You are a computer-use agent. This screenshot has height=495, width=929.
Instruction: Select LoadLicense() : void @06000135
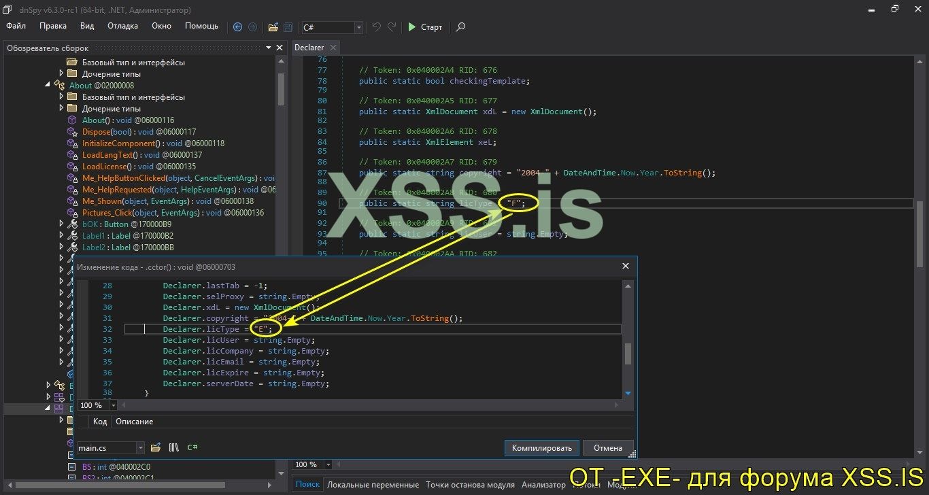(x=139, y=167)
